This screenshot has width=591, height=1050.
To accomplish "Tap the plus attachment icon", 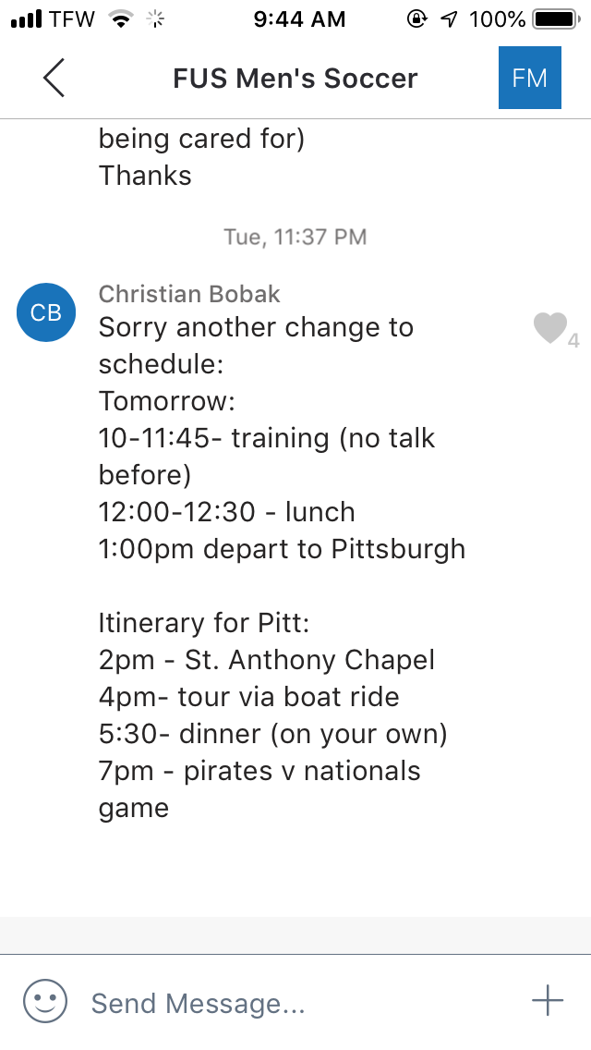I will point(548,1001).
